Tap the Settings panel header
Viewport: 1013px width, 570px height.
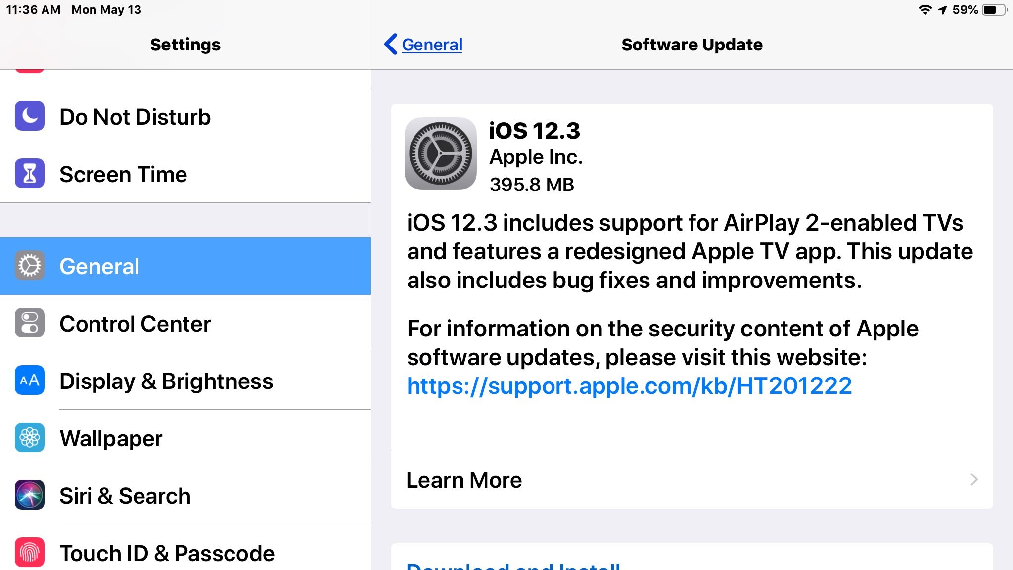point(185,44)
